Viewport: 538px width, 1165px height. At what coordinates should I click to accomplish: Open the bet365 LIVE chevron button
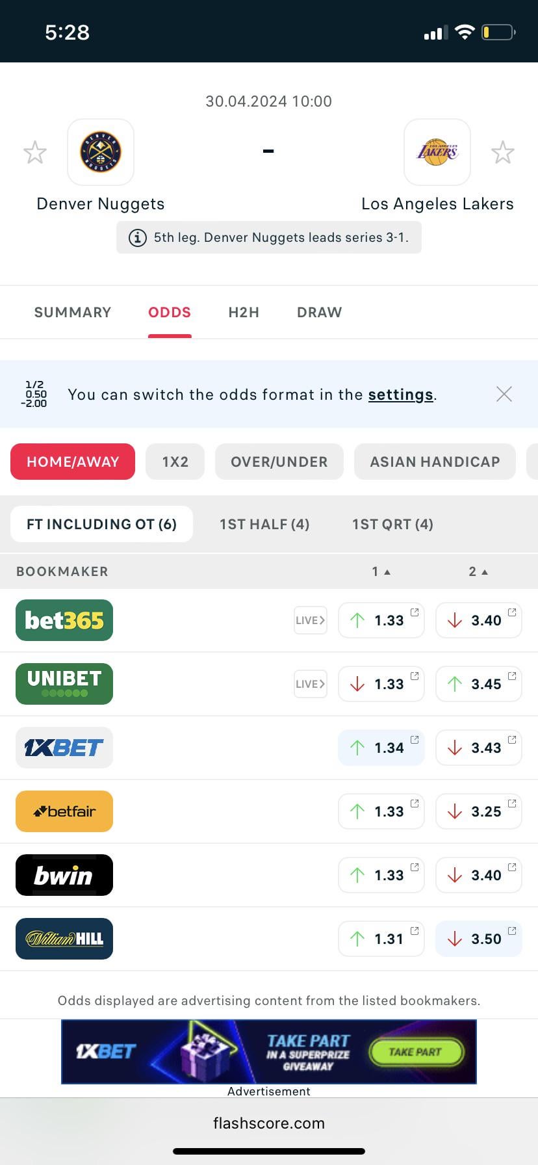(x=310, y=620)
